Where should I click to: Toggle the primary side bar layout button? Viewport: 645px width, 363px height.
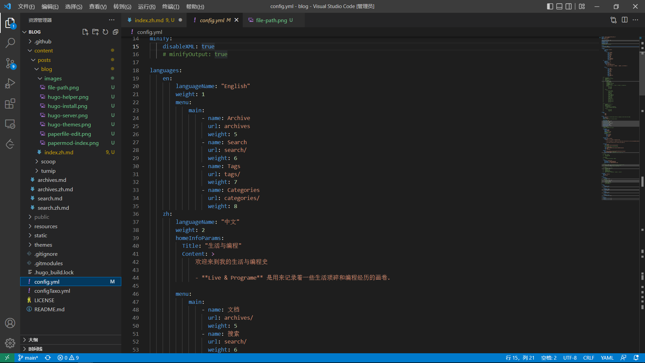coord(550,6)
